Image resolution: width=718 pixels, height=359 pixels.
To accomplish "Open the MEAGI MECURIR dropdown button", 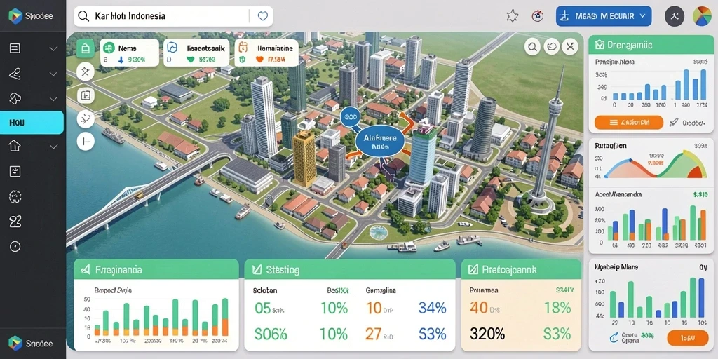I will pyautogui.click(x=604, y=16).
